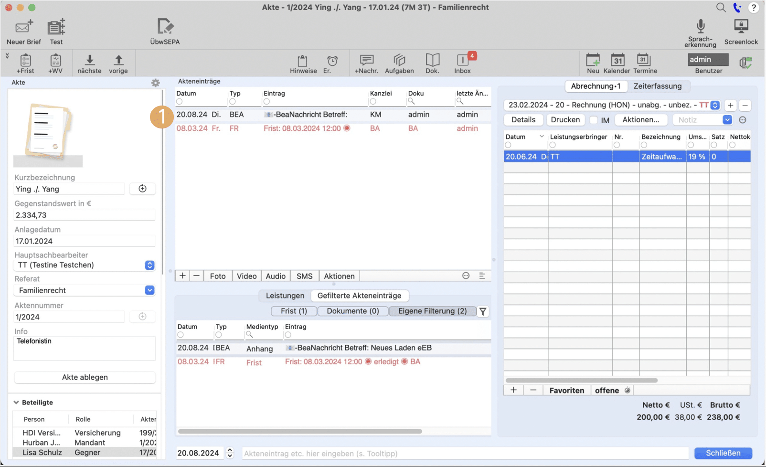Create new appointment via Neu calendar icon
766x467 pixels.
click(x=593, y=60)
